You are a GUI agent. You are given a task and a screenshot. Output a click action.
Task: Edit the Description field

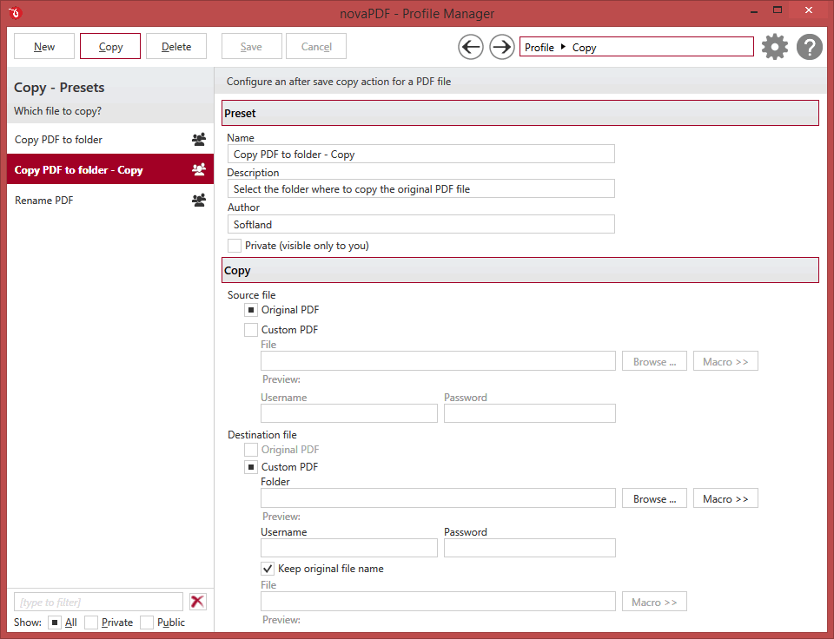(420, 188)
